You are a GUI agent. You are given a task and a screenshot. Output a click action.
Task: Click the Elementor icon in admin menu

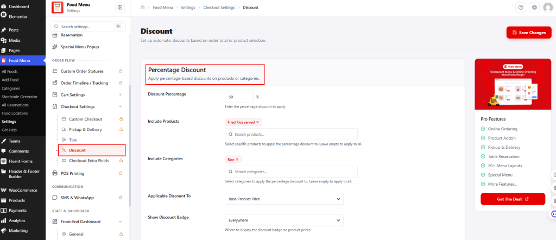pyautogui.click(x=4, y=15)
